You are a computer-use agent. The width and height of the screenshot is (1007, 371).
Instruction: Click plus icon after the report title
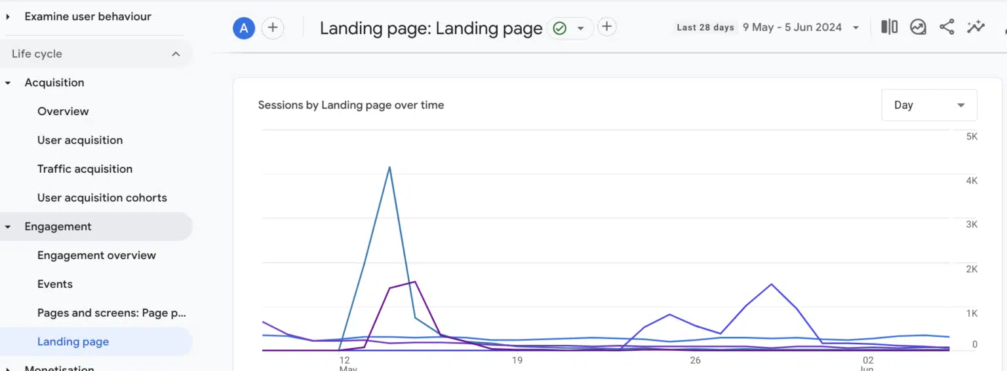pos(607,27)
